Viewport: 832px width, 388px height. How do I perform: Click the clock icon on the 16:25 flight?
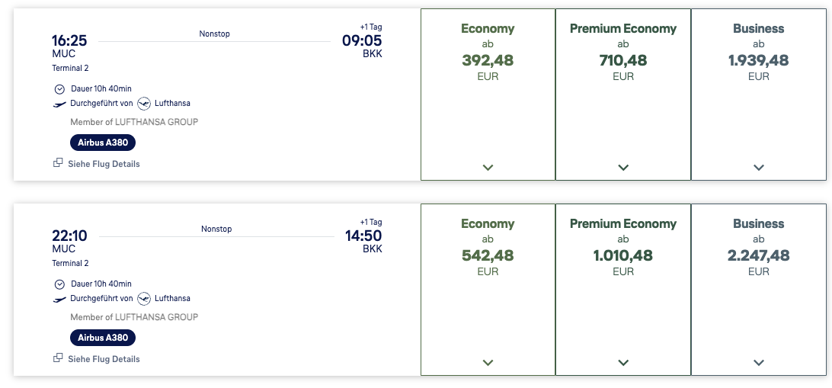pos(59,89)
